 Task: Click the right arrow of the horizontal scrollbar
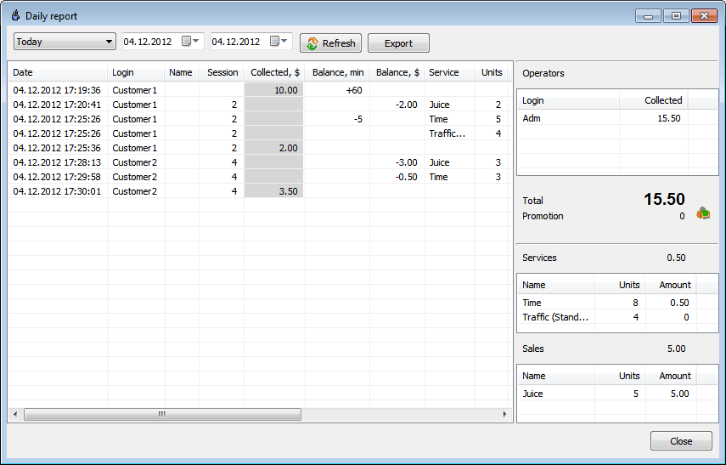[x=505, y=415]
